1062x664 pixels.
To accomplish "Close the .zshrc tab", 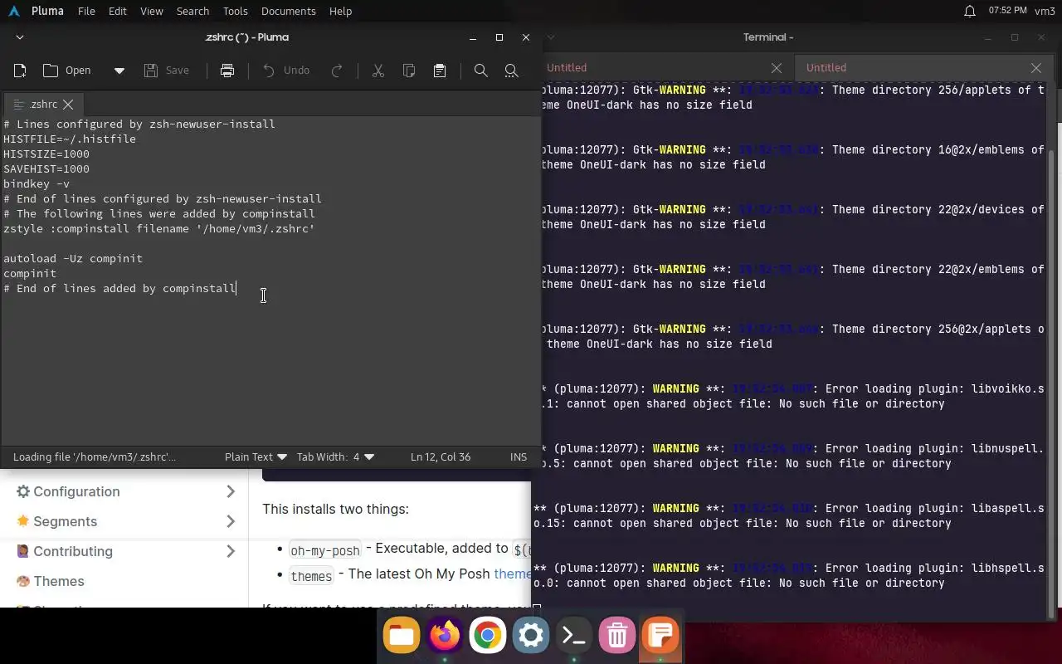I will pyautogui.click(x=68, y=105).
